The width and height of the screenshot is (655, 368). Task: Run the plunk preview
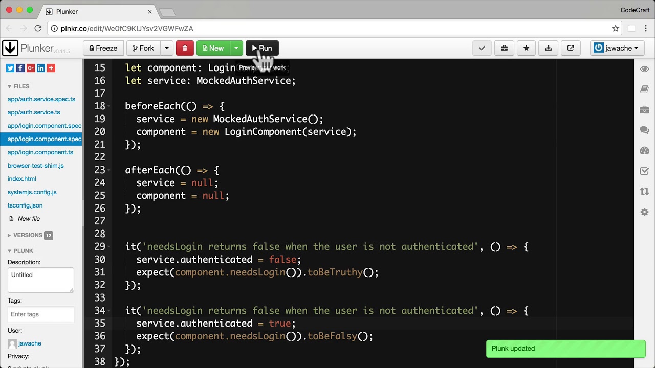click(262, 48)
